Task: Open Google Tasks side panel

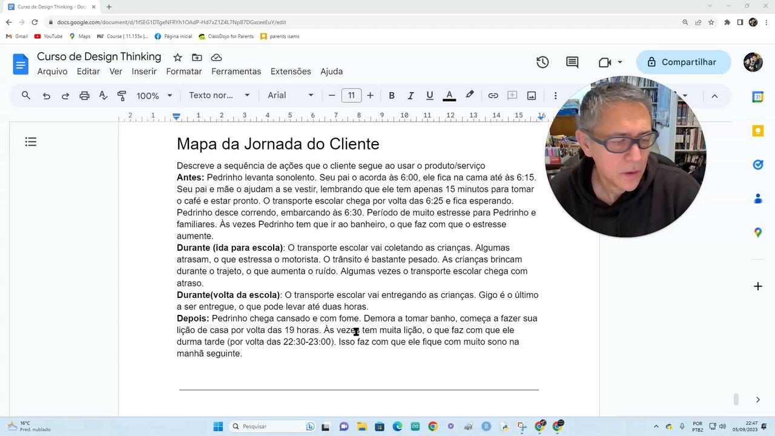Action: click(758, 165)
